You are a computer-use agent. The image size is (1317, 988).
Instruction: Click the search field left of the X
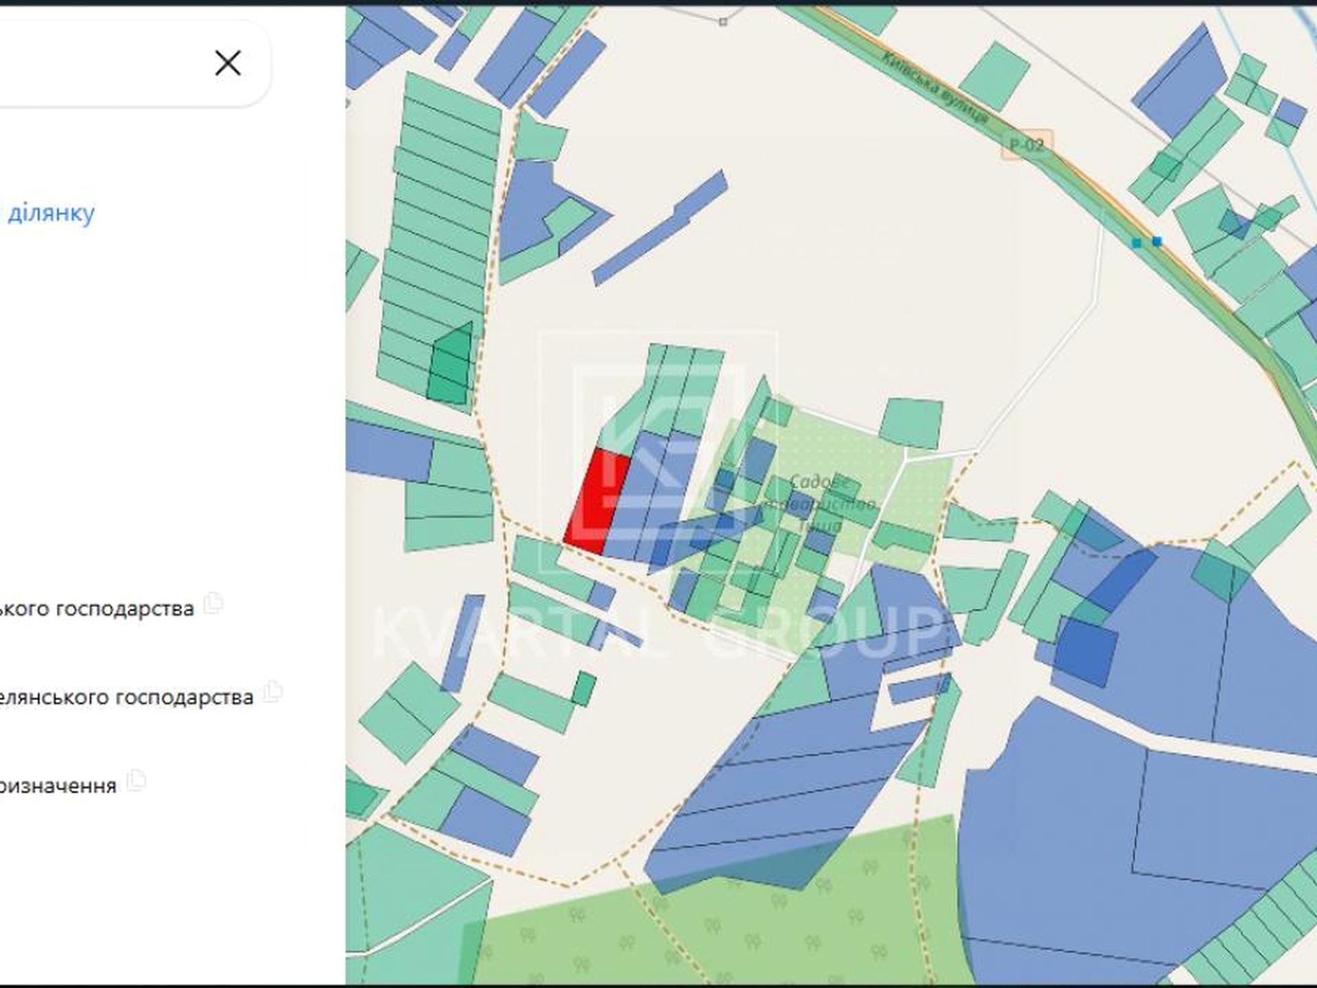(x=103, y=63)
